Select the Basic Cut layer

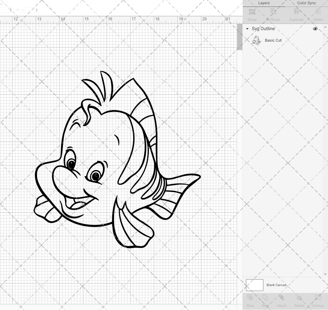[273, 40]
